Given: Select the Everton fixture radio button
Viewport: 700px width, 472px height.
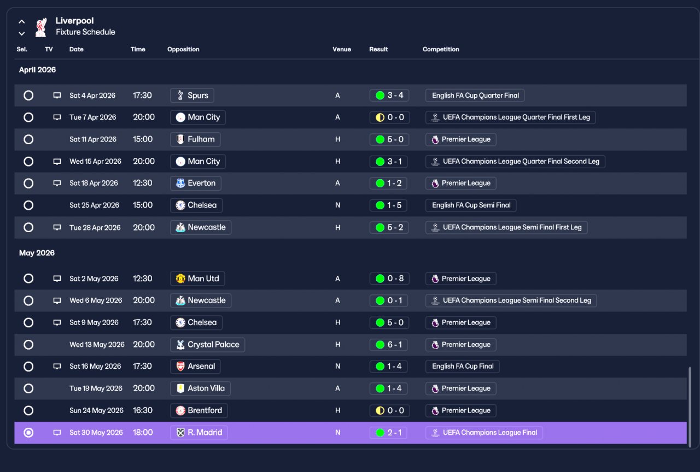Looking at the screenshot, I should coord(28,183).
